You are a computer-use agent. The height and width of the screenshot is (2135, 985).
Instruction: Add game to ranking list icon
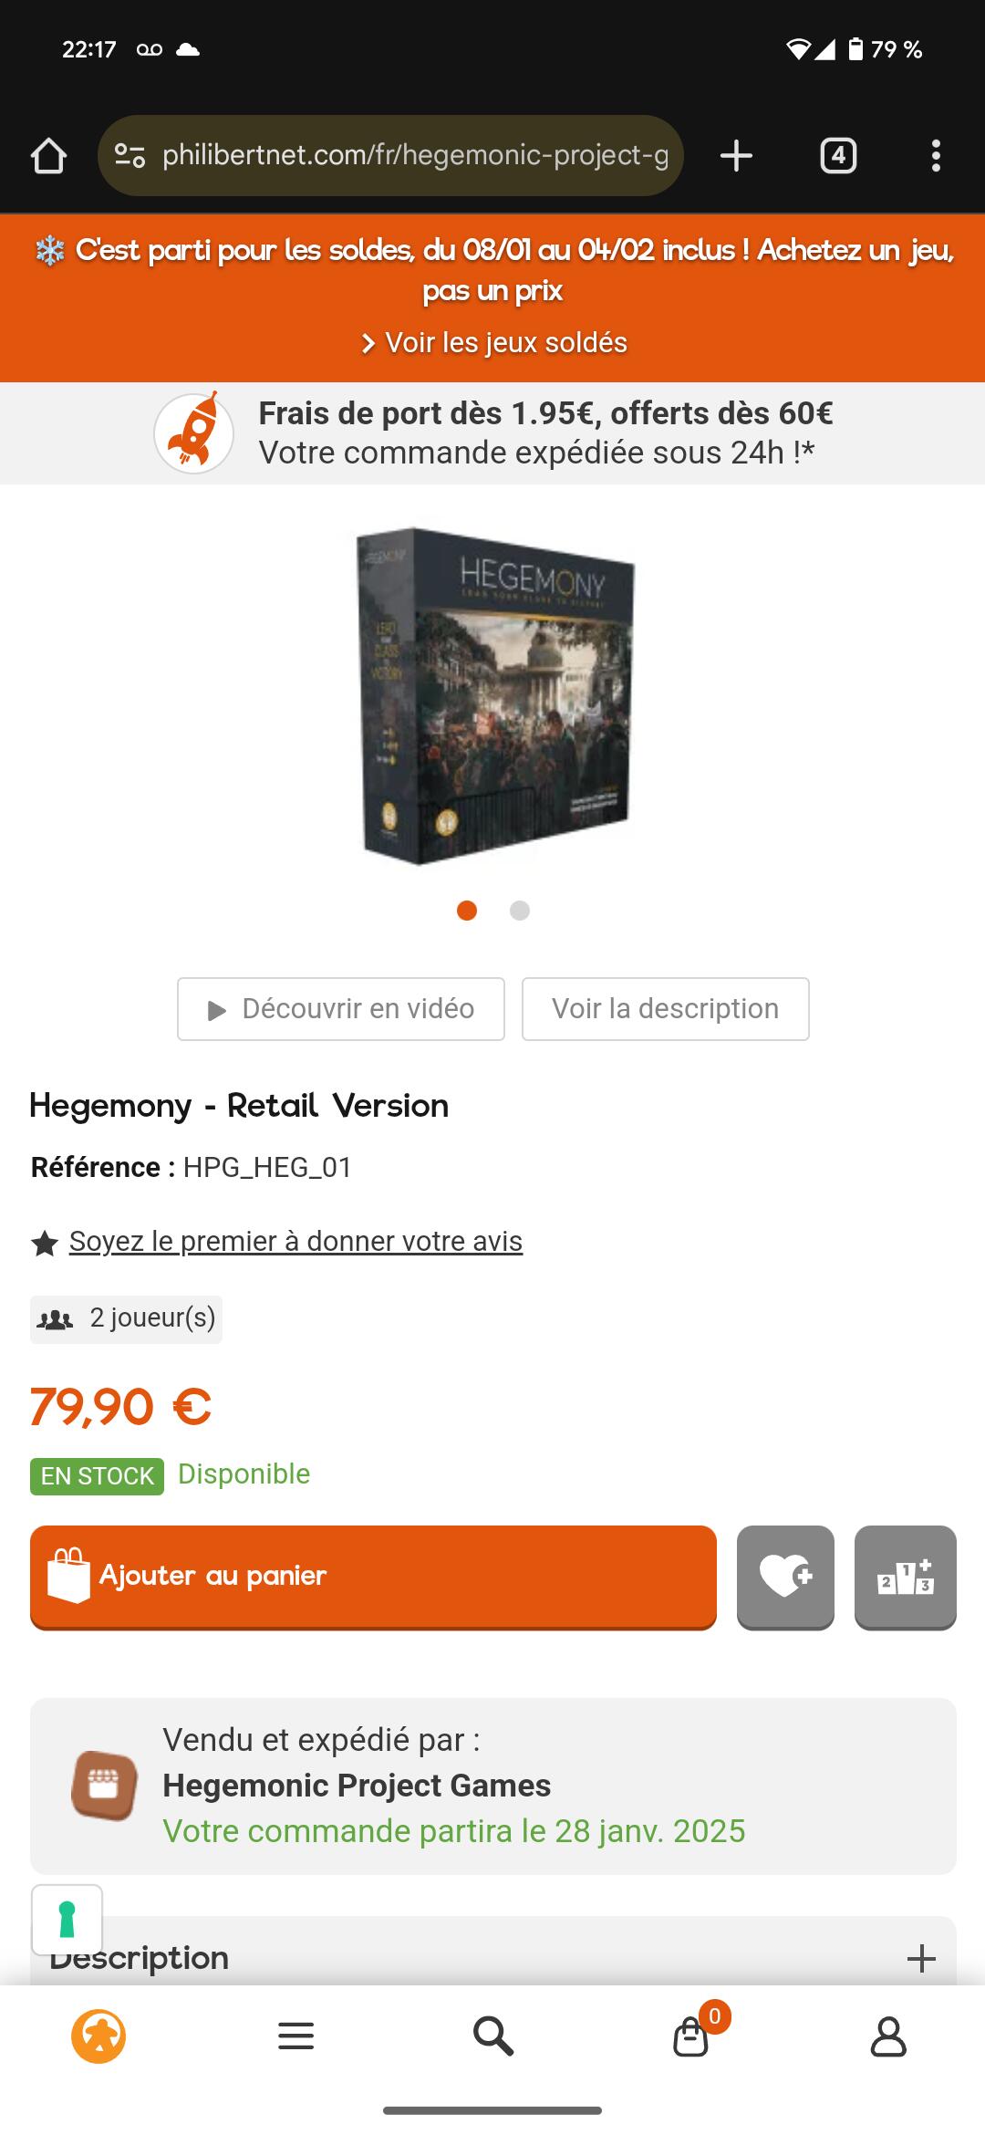pos(905,1577)
